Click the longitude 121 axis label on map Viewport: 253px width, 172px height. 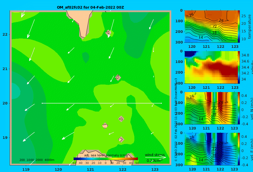pyautogui.click(x=91, y=169)
